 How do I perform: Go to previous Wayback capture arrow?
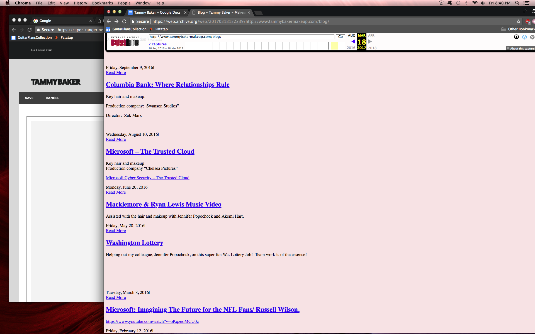(353, 41)
